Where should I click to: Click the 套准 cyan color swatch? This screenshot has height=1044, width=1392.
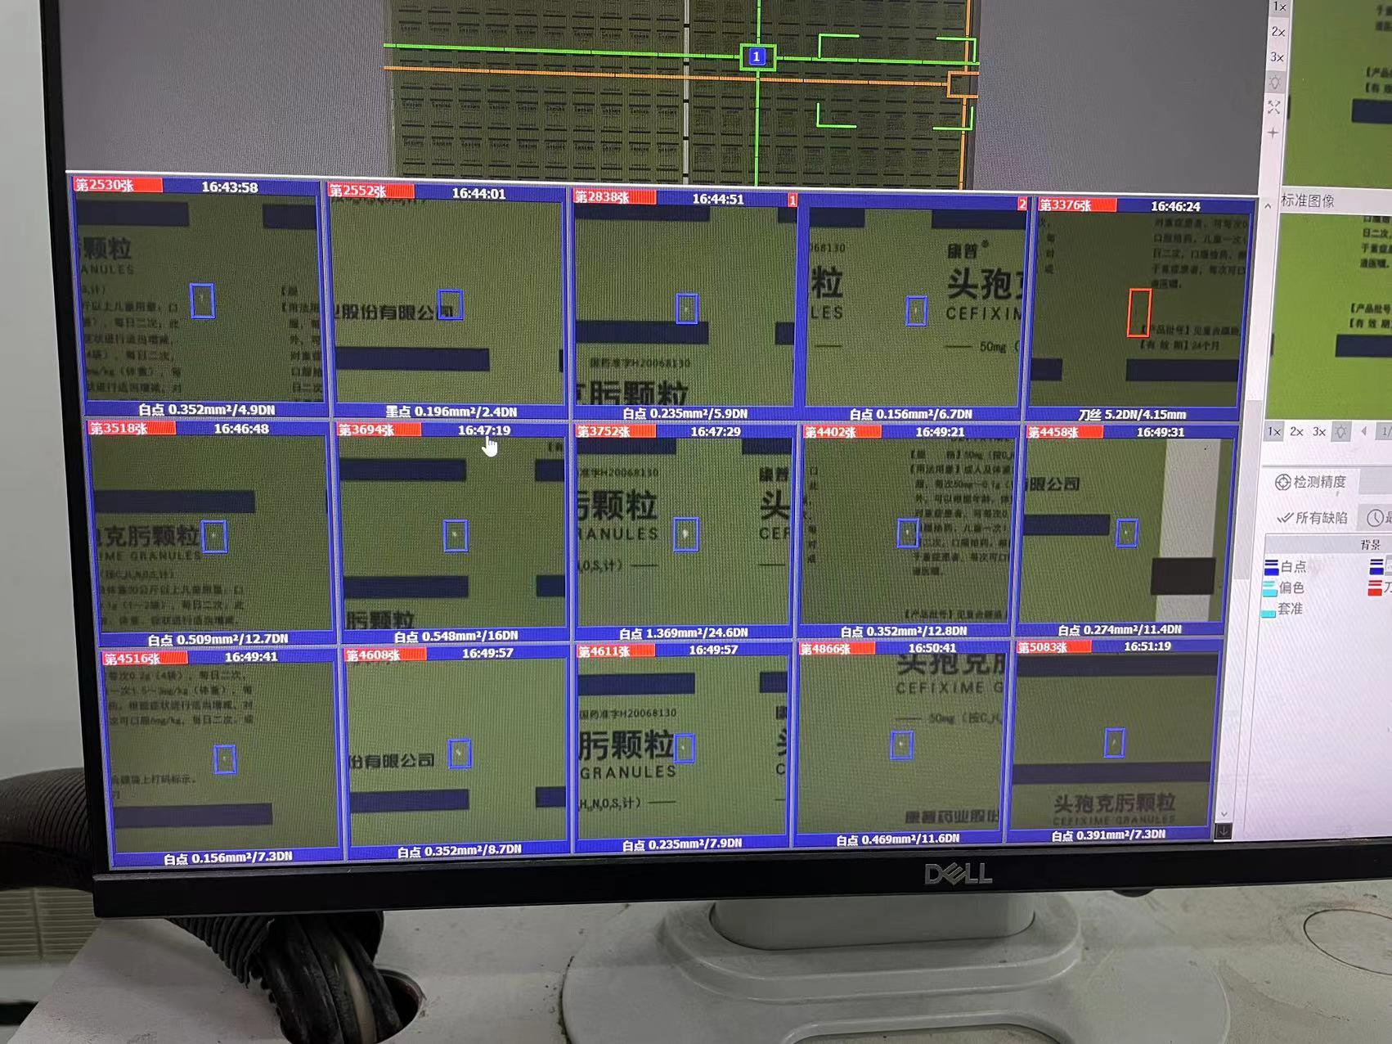pos(1269,611)
